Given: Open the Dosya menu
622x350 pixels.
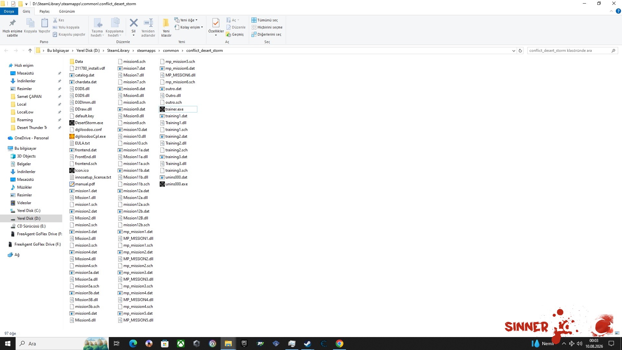Looking at the screenshot, I should (x=9, y=11).
